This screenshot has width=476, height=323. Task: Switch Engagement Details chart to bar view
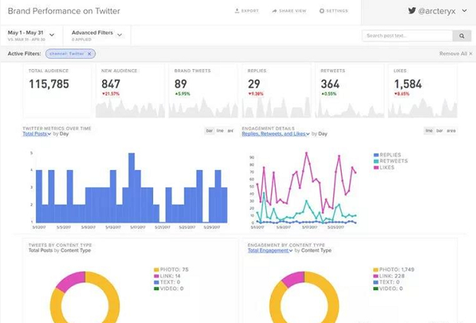point(439,131)
